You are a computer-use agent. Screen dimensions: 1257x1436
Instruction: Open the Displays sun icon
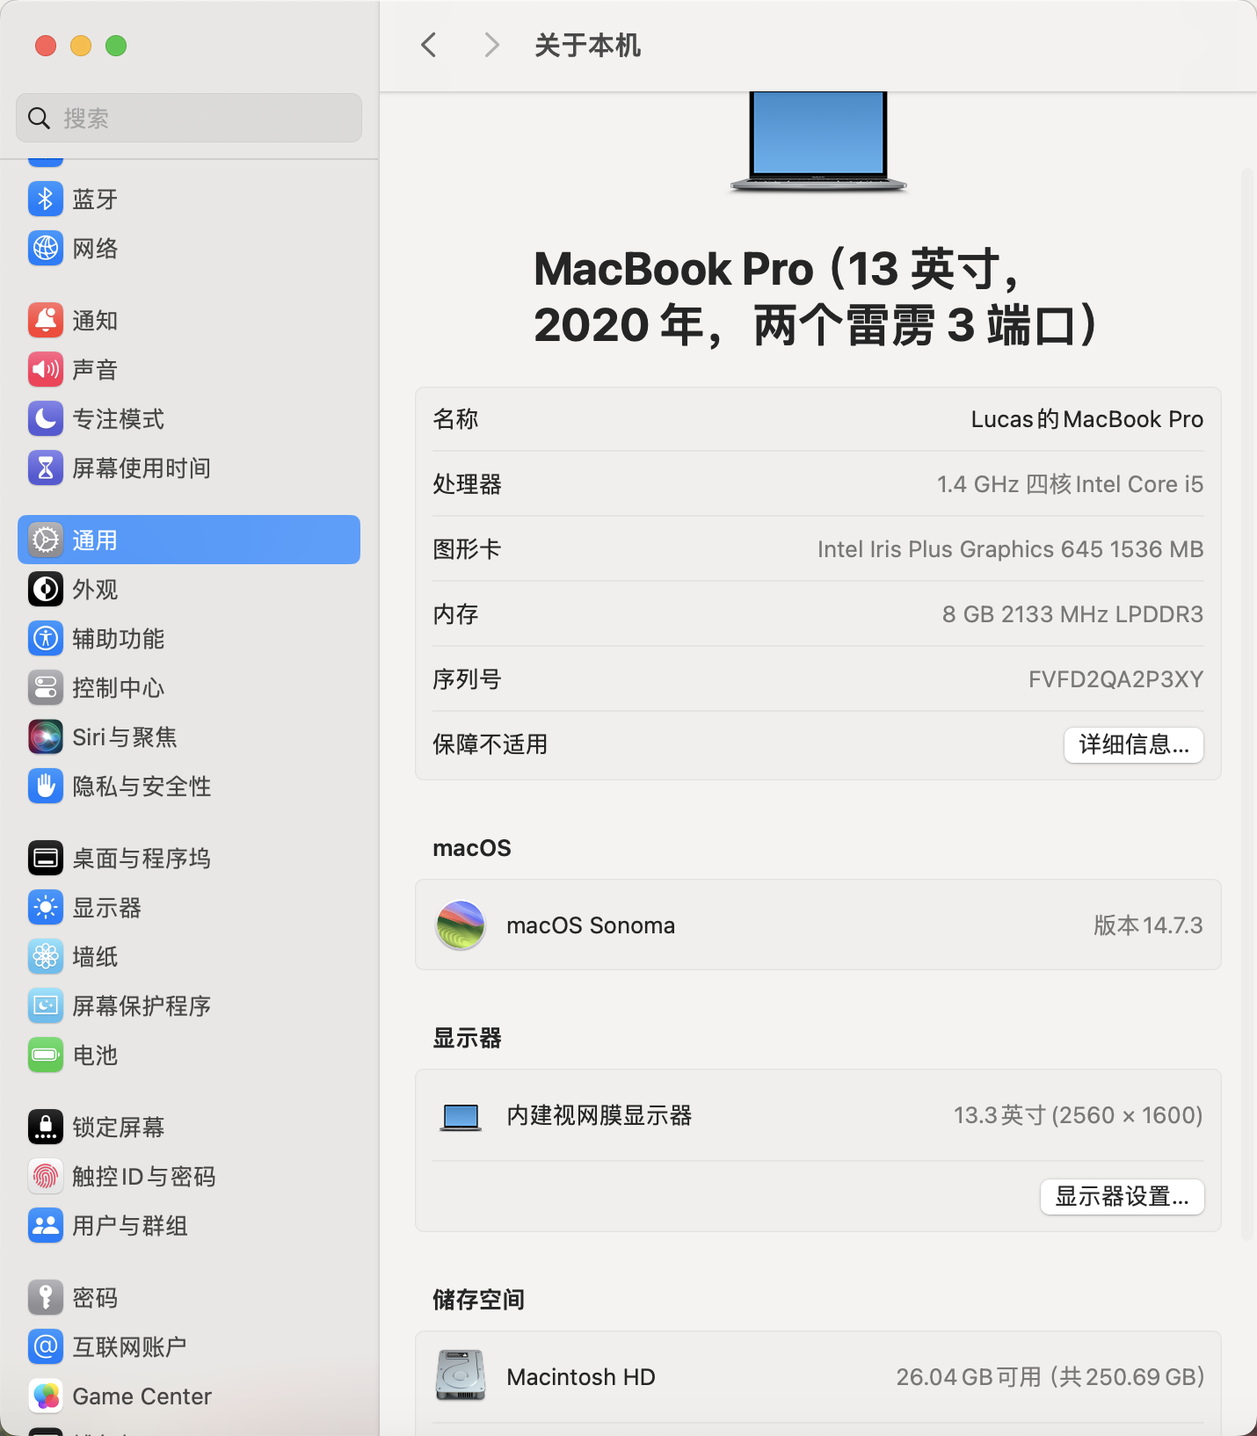[x=46, y=907]
